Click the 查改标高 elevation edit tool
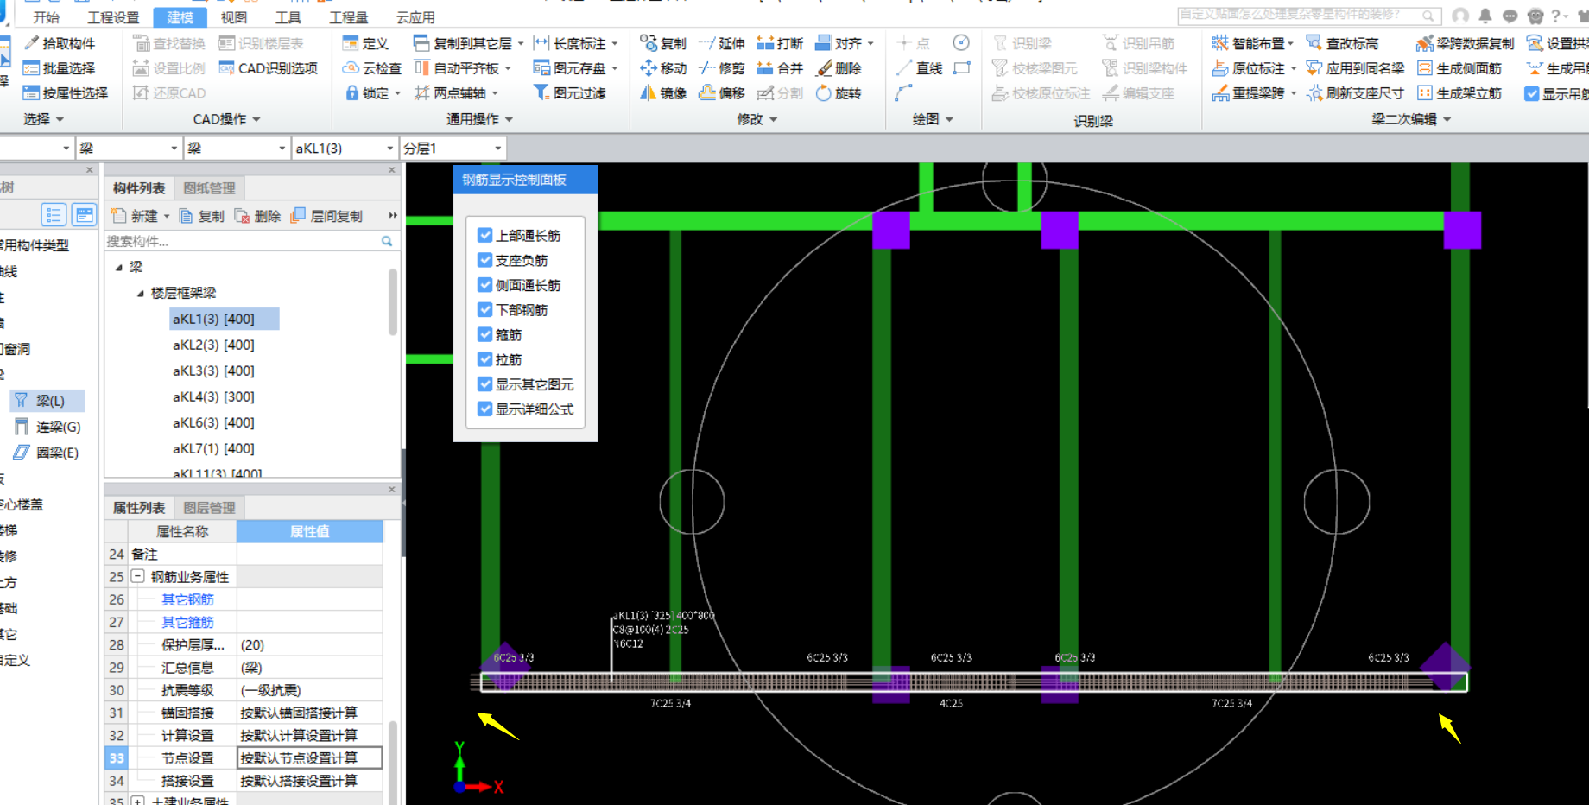Screen dimensions: 1589x805 1342,43
